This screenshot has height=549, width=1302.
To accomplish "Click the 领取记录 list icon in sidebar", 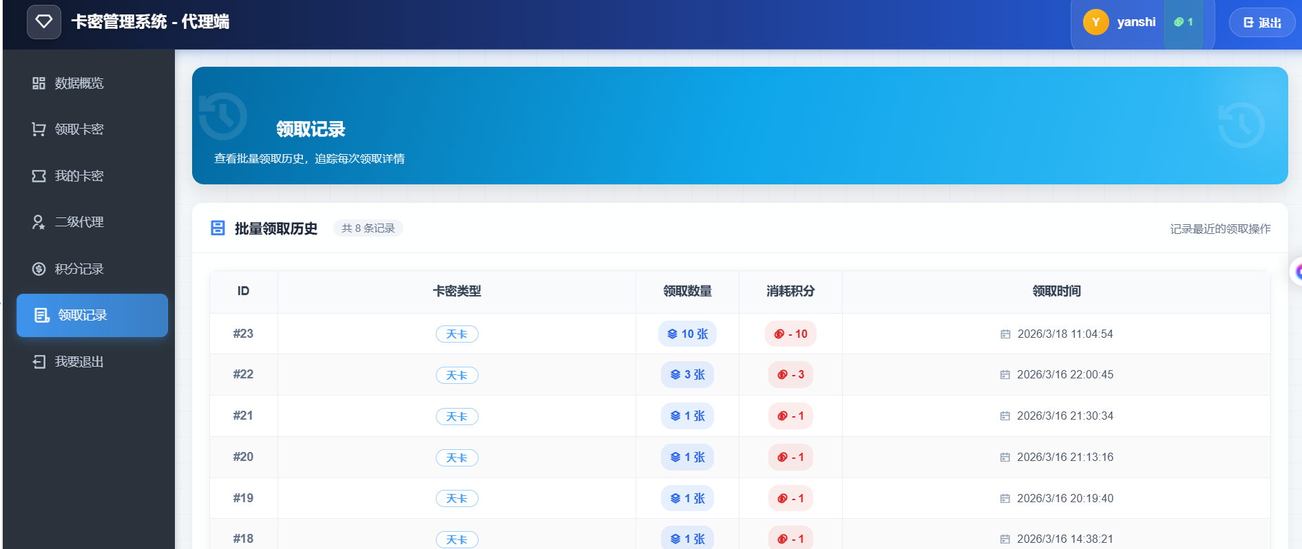I will (42, 315).
